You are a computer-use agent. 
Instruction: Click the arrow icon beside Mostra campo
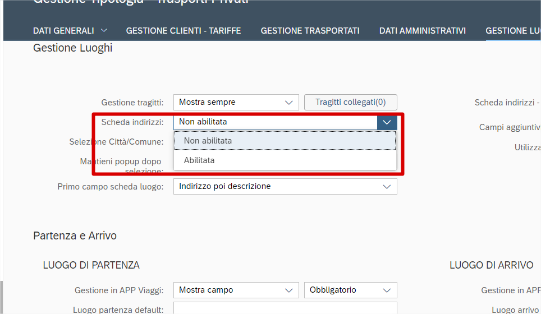tap(289, 290)
